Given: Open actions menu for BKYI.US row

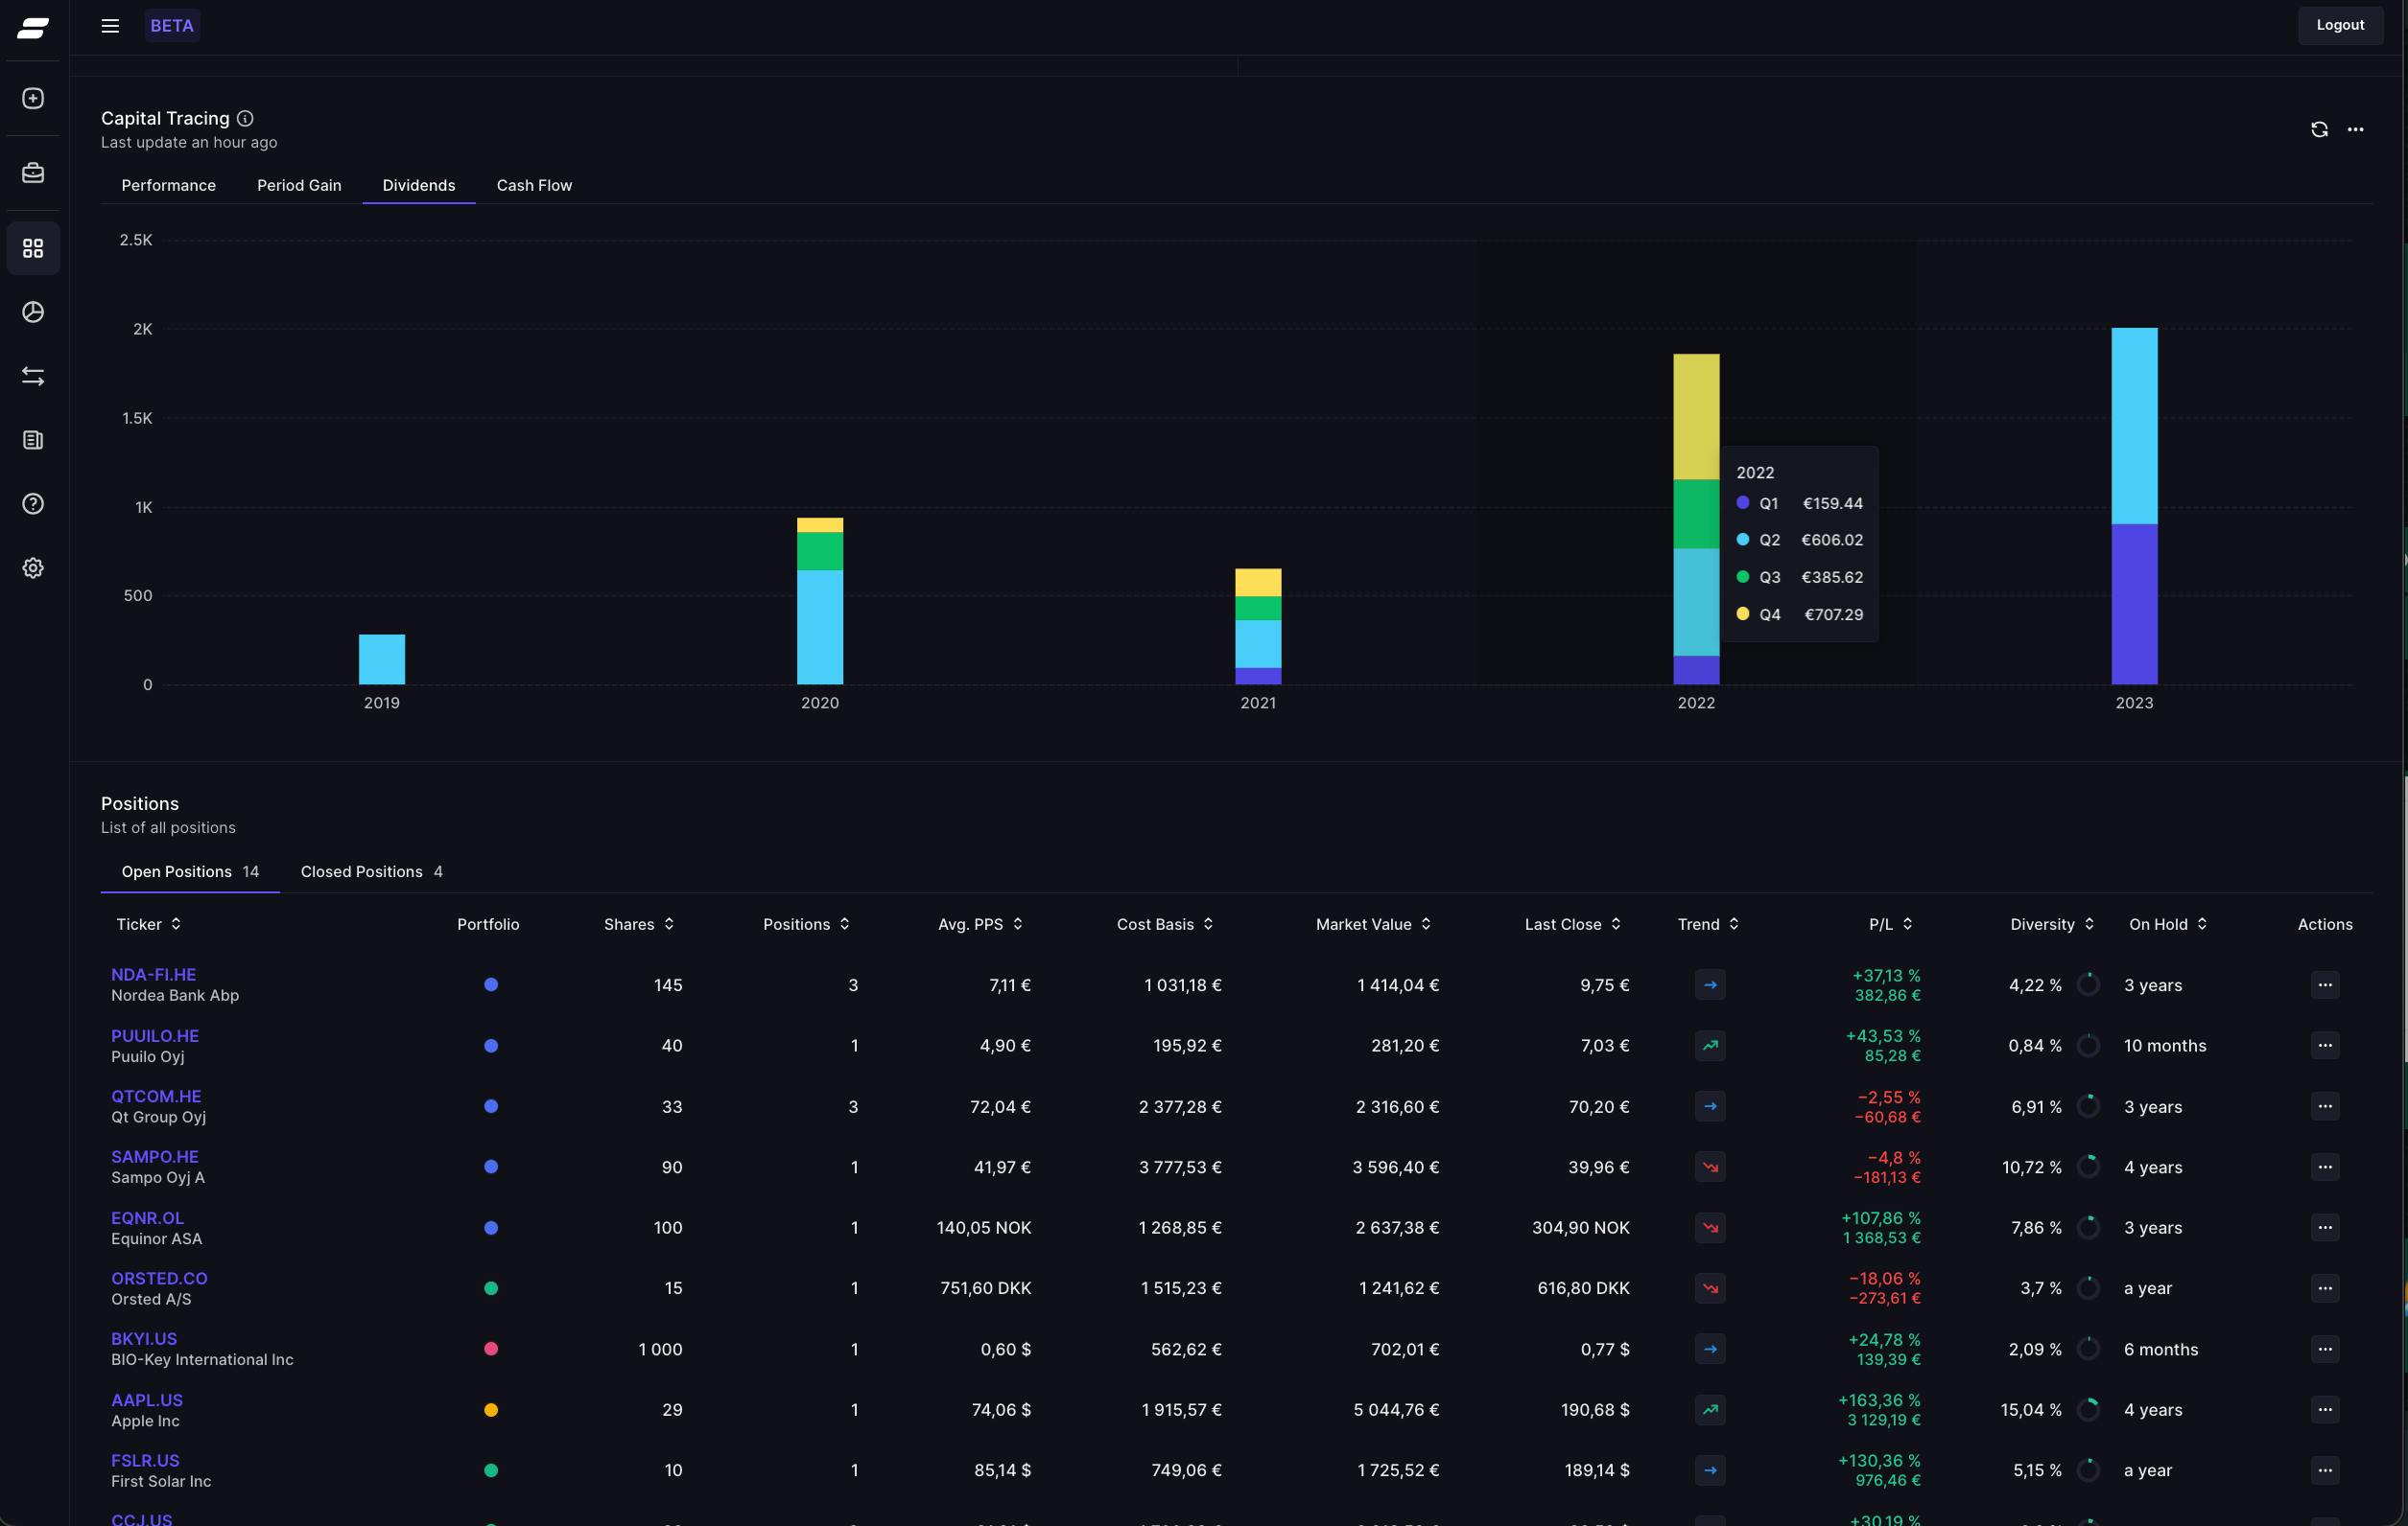Looking at the screenshot, I should pos(2325,1349).
